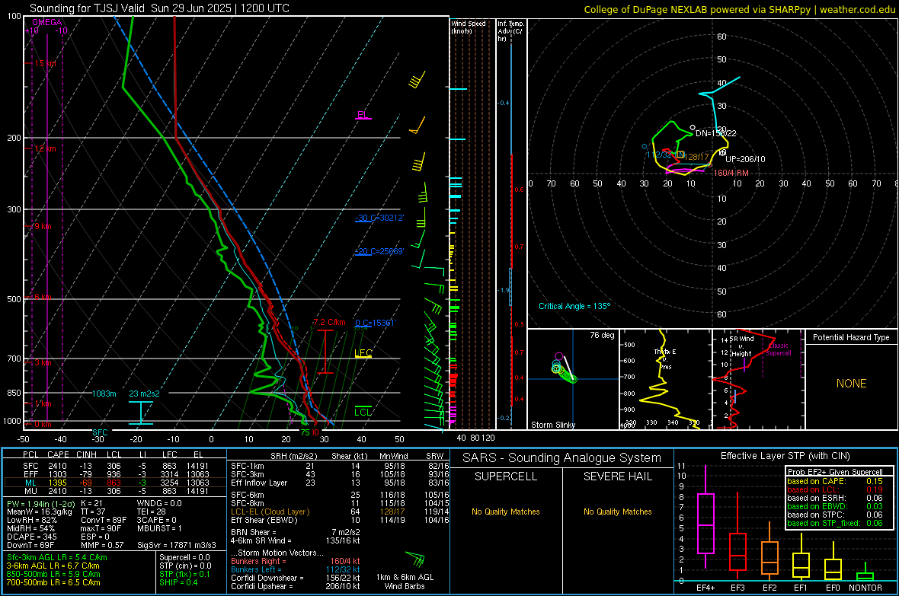Click the OMEGA label on the skew-T
Image resolution: width=899 pixels, height=596 pixels.
(x=47, y=22)
